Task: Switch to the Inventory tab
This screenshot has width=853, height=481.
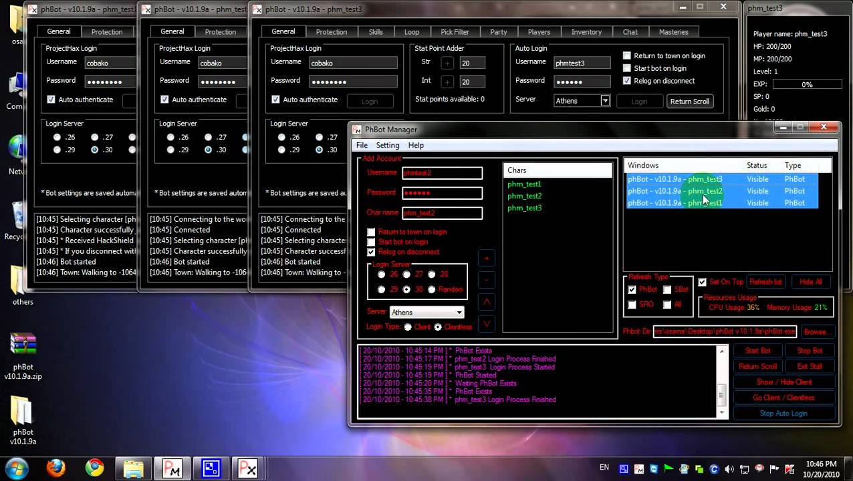Action: (x=586, y=31)
